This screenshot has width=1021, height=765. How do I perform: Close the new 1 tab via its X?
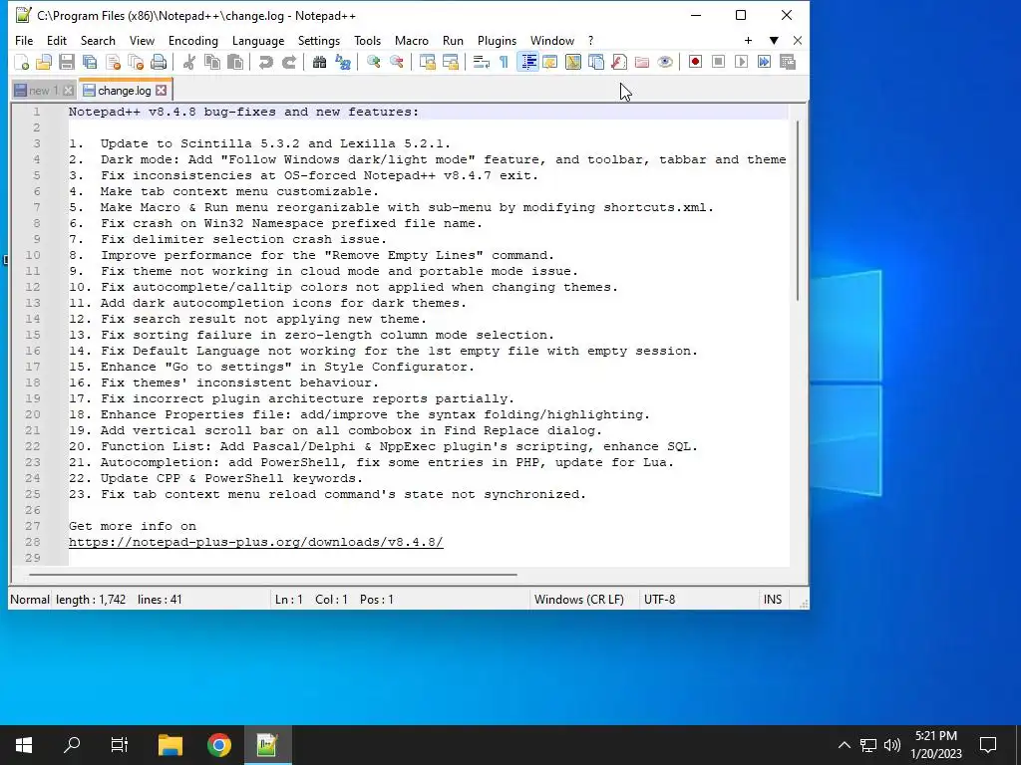pyautogui.click(x=69, y=91)
